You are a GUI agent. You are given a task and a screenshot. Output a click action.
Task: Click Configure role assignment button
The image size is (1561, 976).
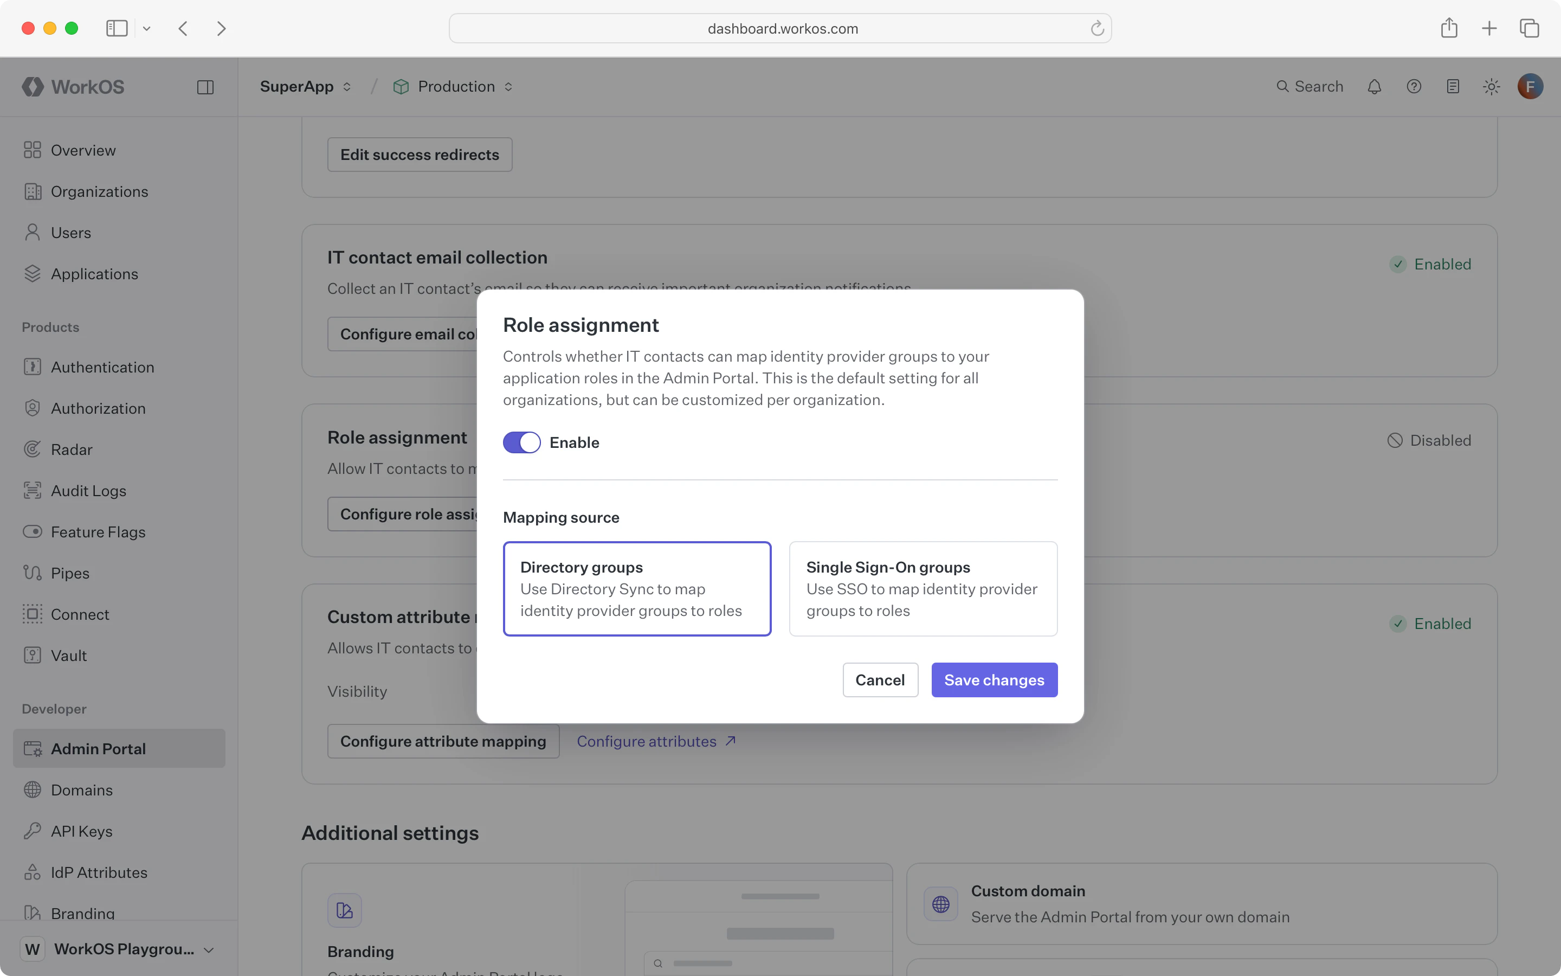click(x=403, y=514)
